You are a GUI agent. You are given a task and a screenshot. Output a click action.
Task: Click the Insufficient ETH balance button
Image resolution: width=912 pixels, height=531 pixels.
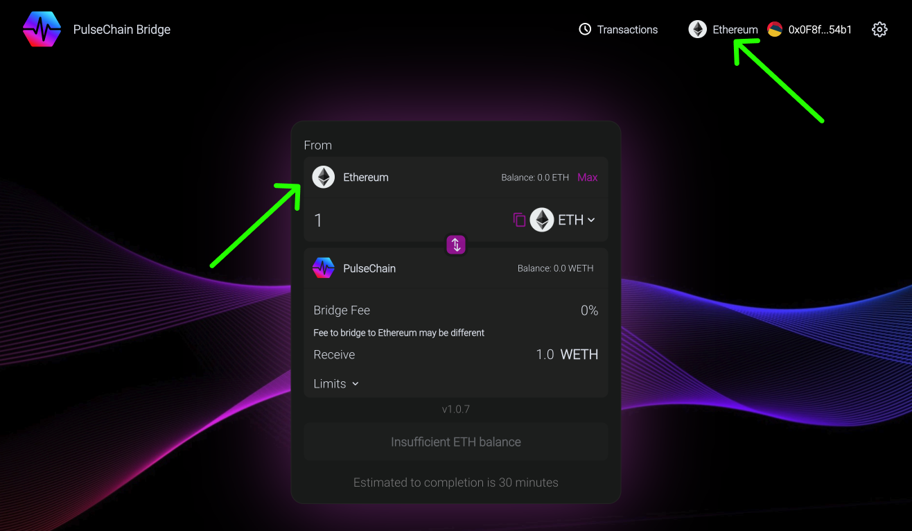pyautogui.click(x=456, y=442)
